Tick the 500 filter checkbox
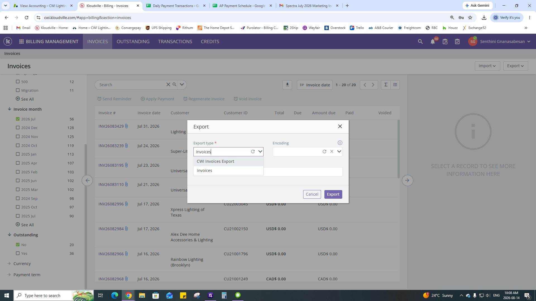Screen dimensions: 536x301 (x=18, y=82)
